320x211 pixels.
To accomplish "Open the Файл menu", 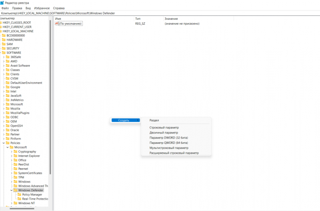I will pos(5,8).
